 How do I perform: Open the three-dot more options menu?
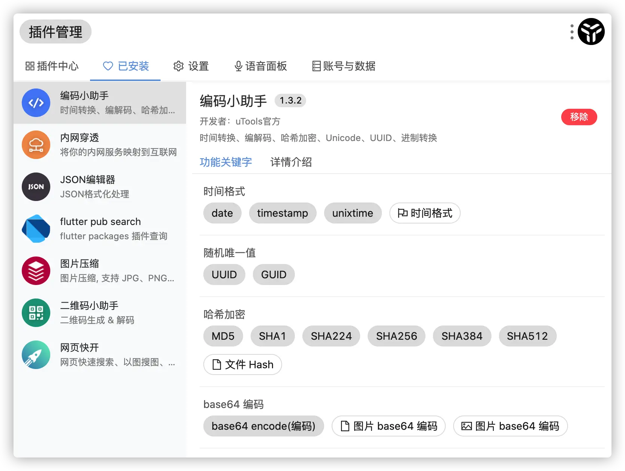572,32
